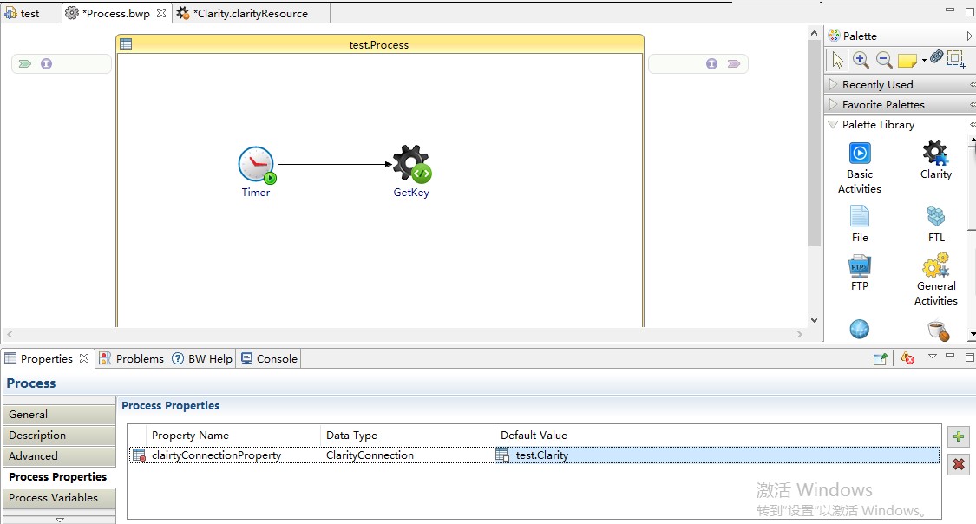976x524 pixels.
Task: Expand the Favorite Palettes section
Action: [x=882, y=104]
